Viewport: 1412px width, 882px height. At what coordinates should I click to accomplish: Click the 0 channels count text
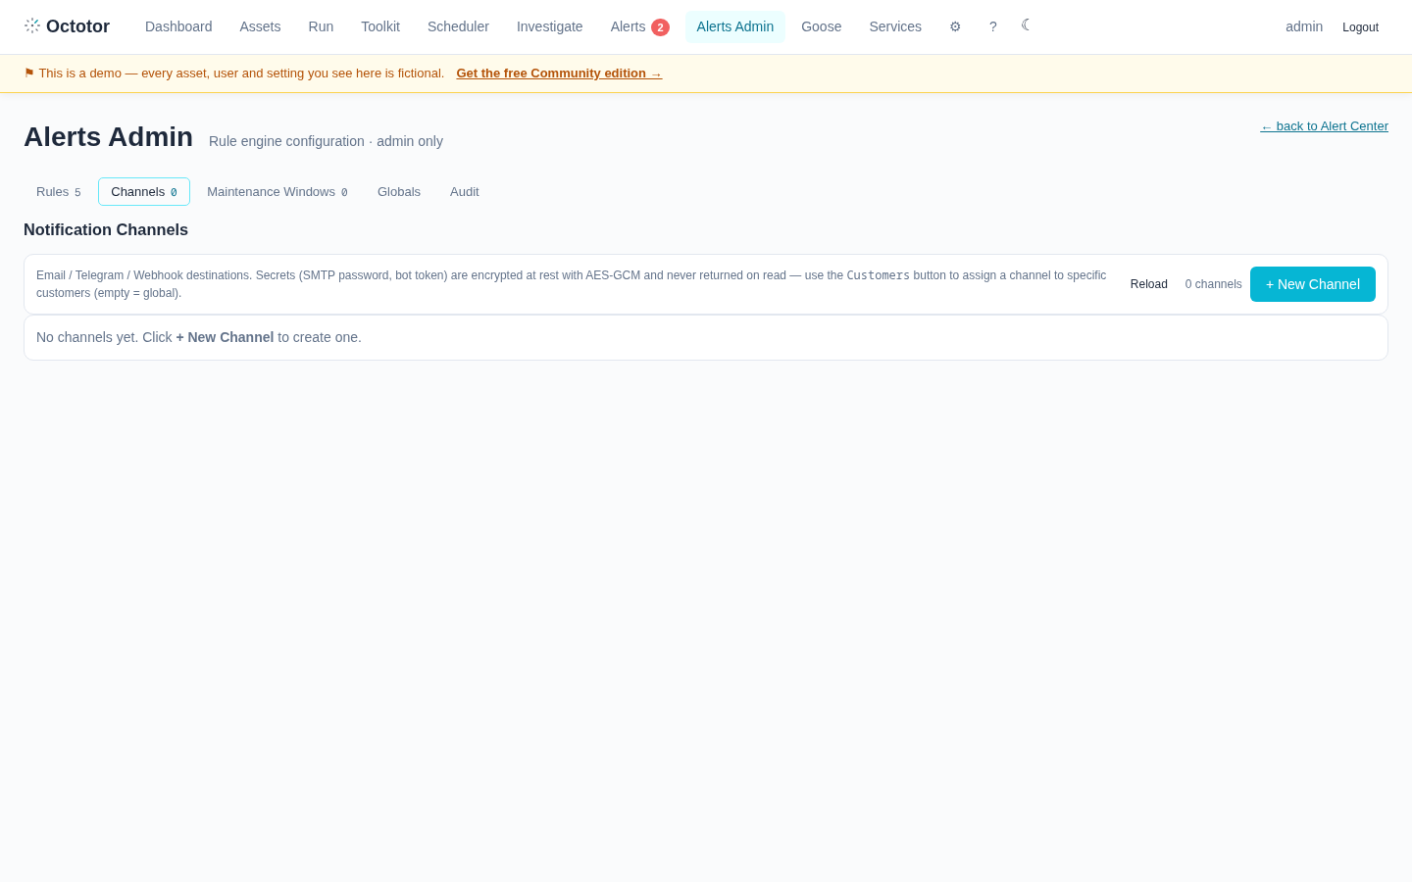point(1214,284)
